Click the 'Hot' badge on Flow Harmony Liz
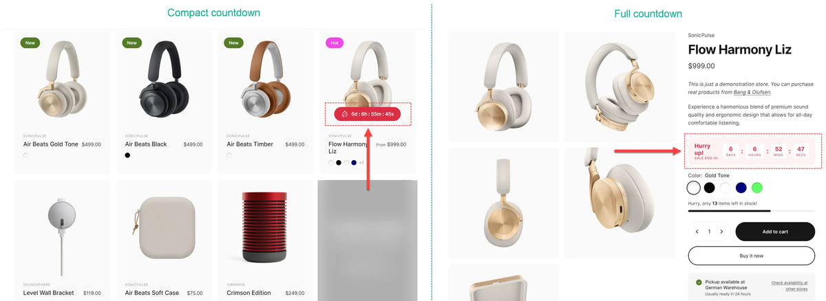Viewport: 826px width, 301px height. tap(335, 43)
